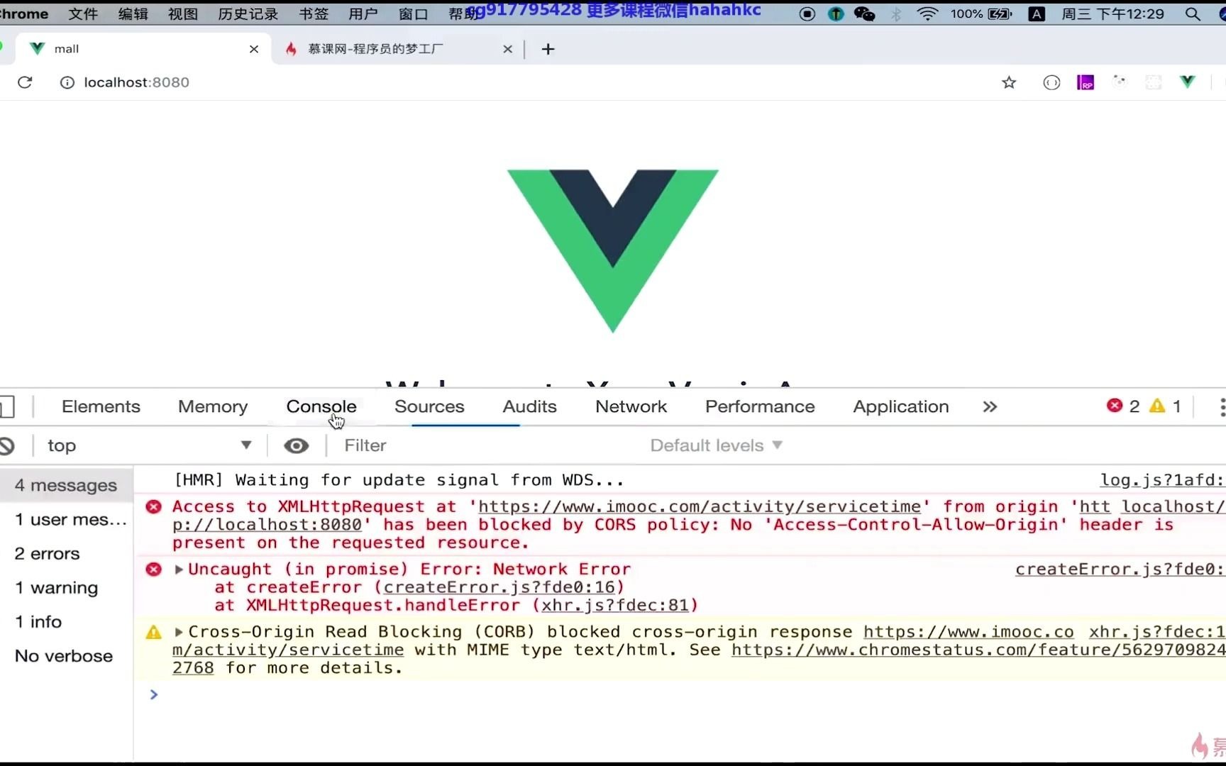The height and width of the screenshot is (766, 1226).
Task: Open xhr.js?fdec source link in warning
Action: click(x=1157, y=631)
